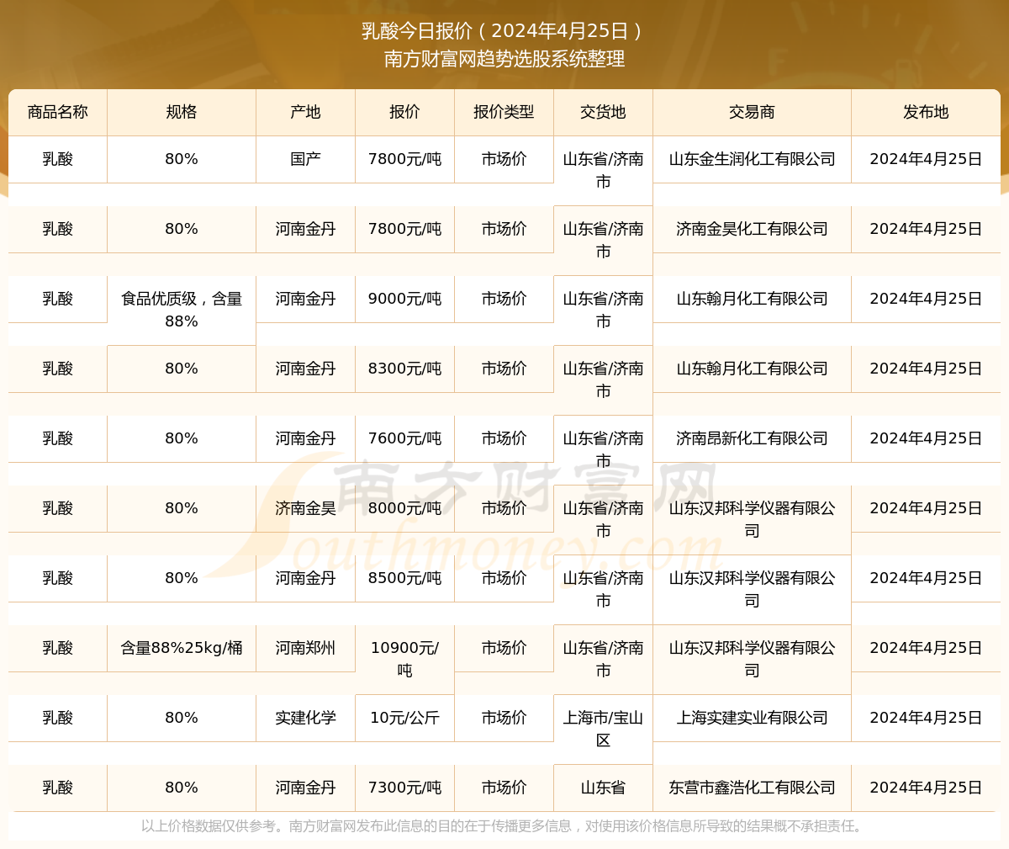Select 山东汉邦科学仪器有限公司 in the 8000元/吨 row
The width and height of the screenshot is (1009, 849).
[752, 519]
